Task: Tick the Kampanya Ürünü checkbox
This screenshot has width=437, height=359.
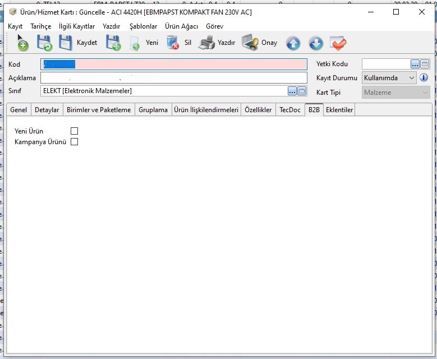Action: (74, 142)
